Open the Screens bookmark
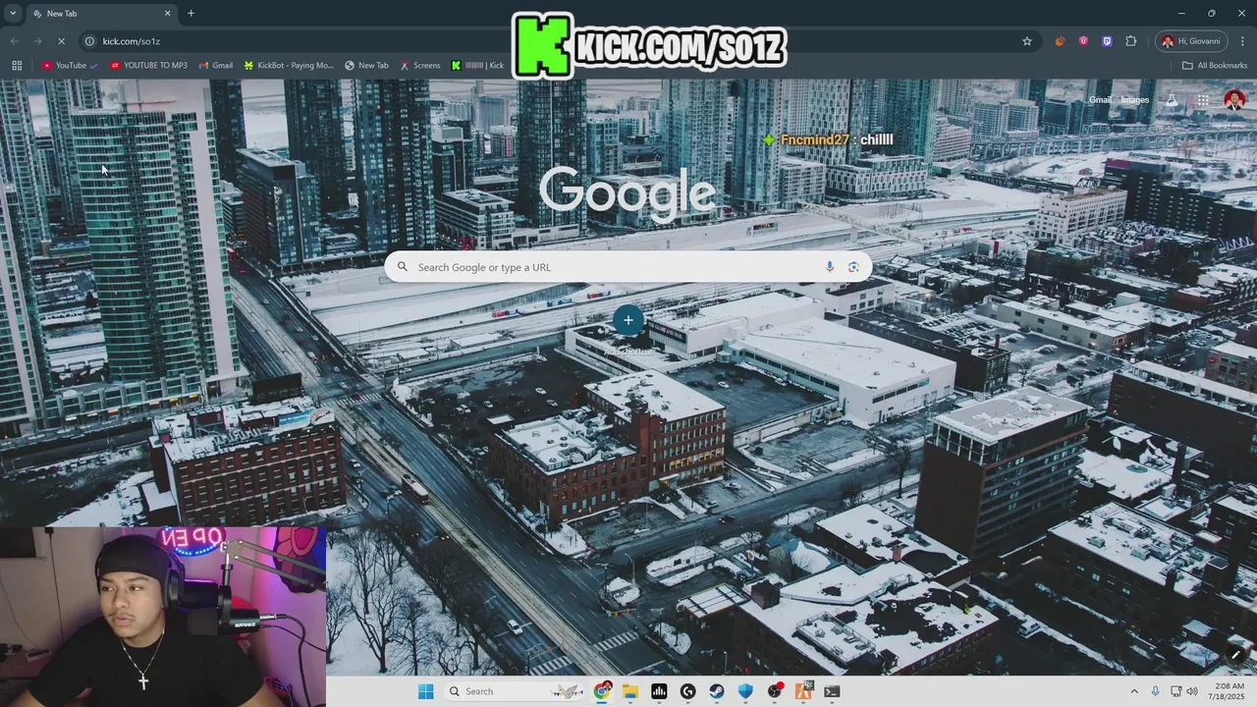 (x=419, y=66)
